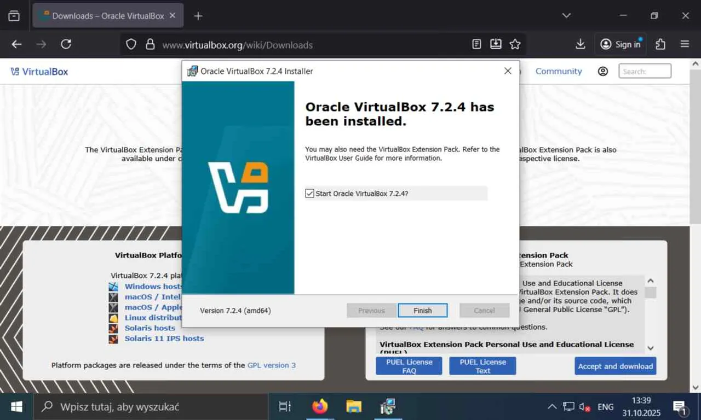Open the Solaris 11 IPS hosts link

164,339
